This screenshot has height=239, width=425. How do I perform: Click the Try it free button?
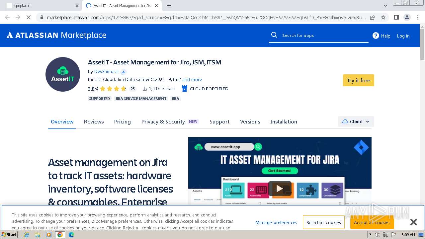coord(359,80)
